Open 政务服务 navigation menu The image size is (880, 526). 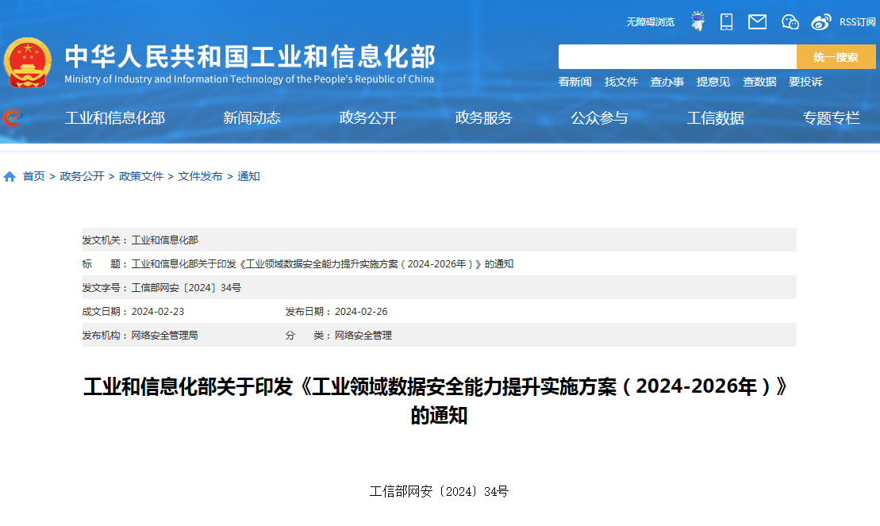(x=483, y=118)
